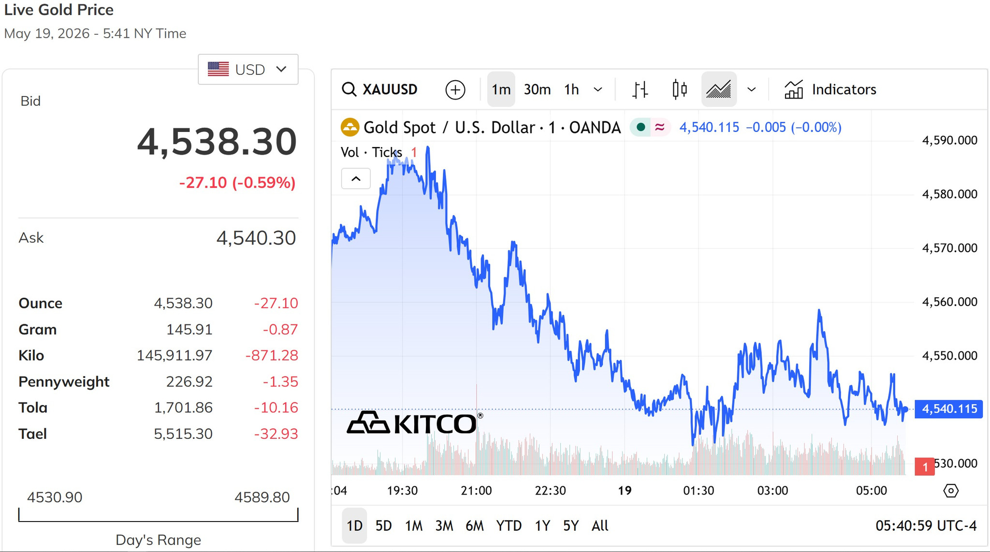Click the XAUUSD symbol search icon
This screenshot has width=990, height=552.
(x=349, y=89)
